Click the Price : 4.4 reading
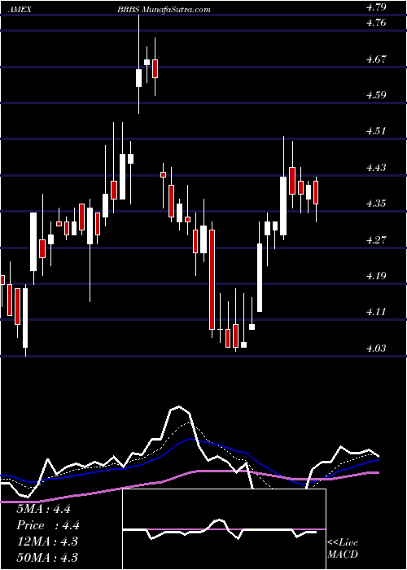 tap(48, 525)
